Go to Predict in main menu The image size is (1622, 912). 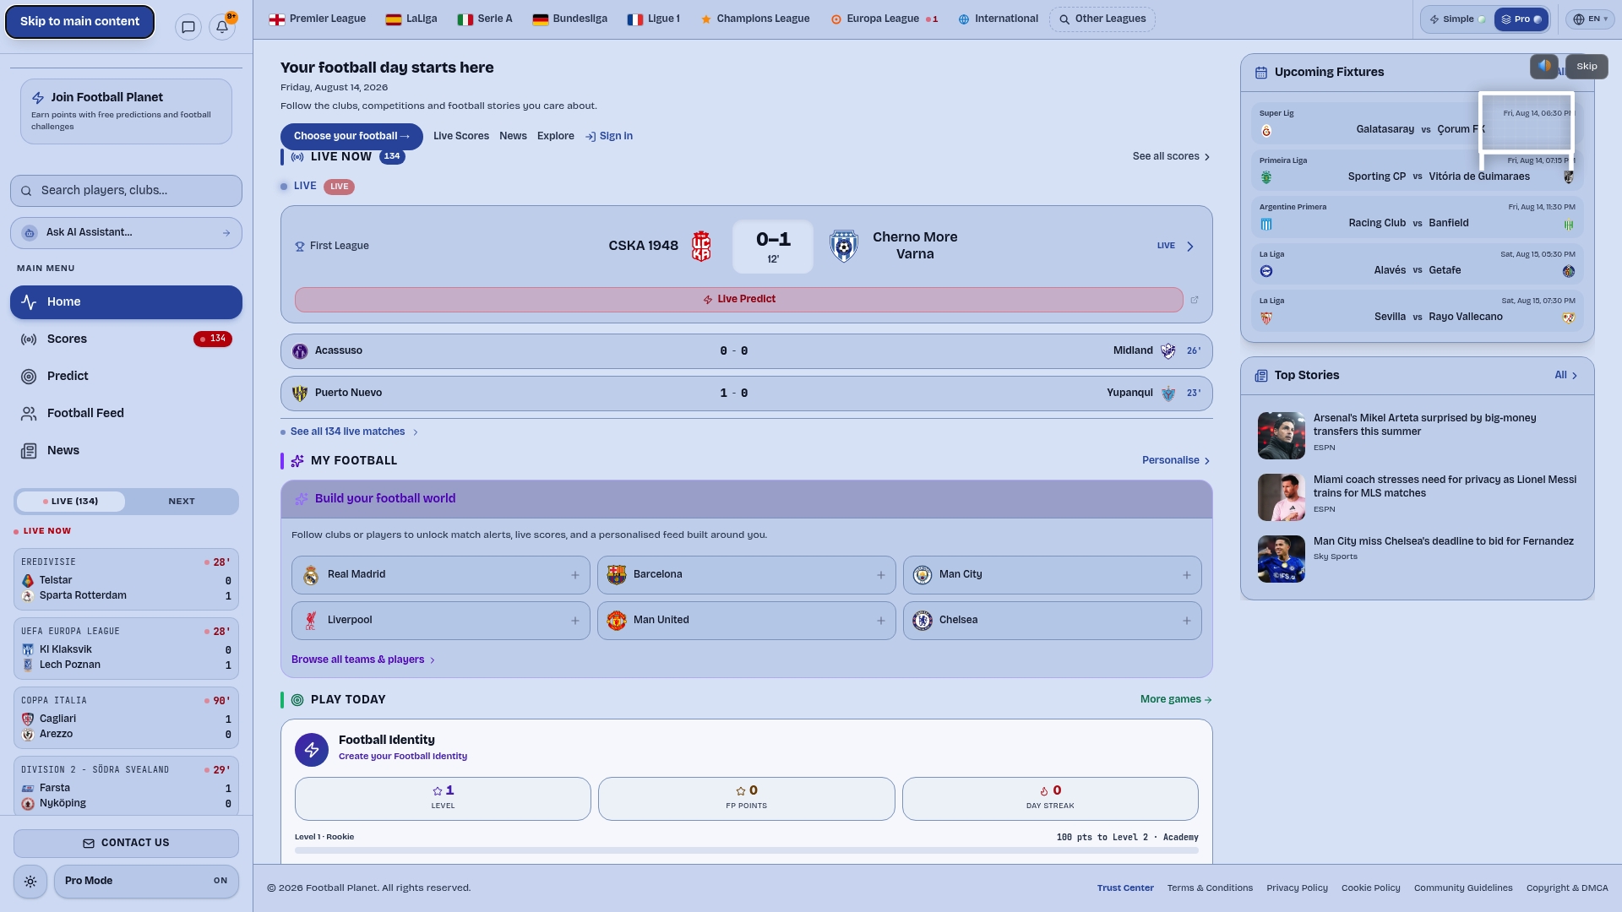coord(126,377)
